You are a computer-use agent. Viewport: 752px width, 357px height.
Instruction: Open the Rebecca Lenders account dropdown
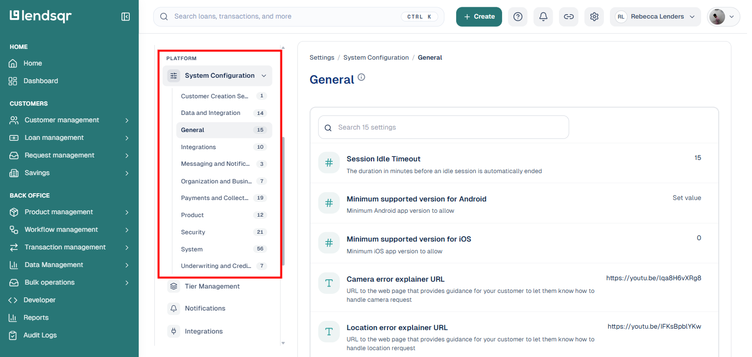tap(655, 17)
